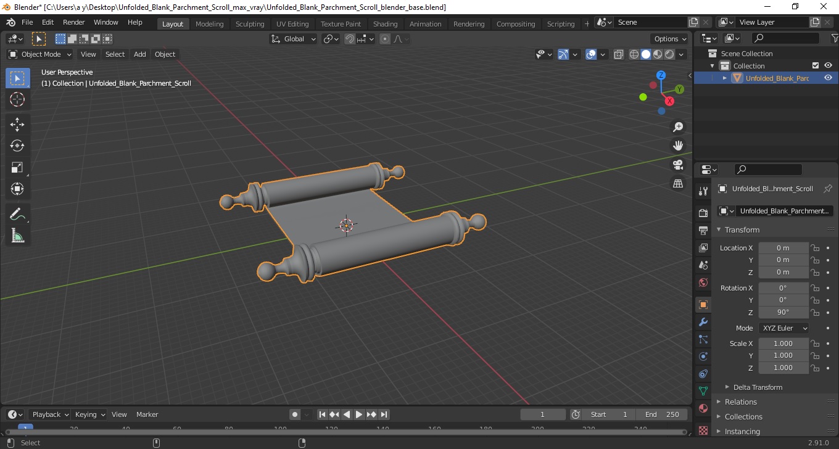The height and width of the screenshot is (449, 839).
Task: Toggle viewport overlays button
Action: pos(591,54)
